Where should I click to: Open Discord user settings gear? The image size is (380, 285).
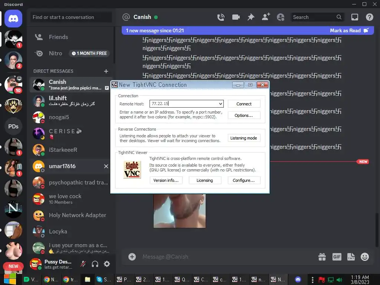coord(107,264)
